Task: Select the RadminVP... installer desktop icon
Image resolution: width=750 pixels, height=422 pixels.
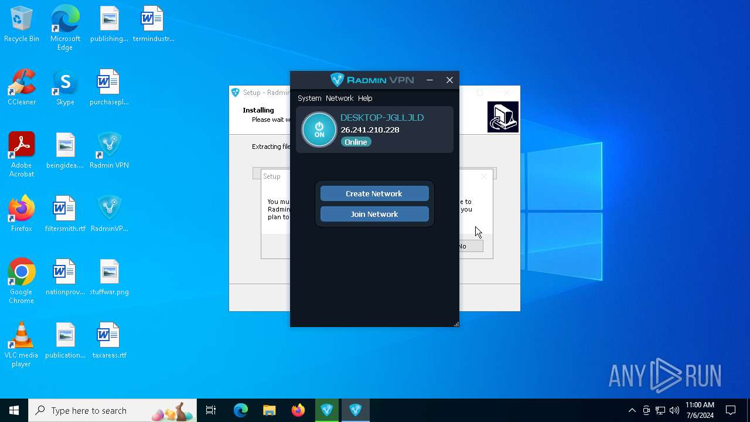Action: click(109, 215)
